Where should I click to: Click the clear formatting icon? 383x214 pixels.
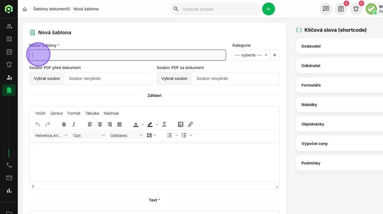(x=164, y=125)
